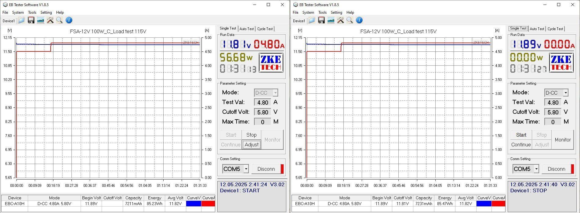Click the floppy disk save icon in left window
This screenshot has width=580, height=213.
31,20
